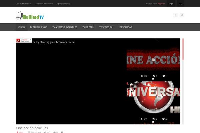The height and width of the screenshot is (133, 200).
Task: Open Términos de Servicio link
Action: (44, 4)
